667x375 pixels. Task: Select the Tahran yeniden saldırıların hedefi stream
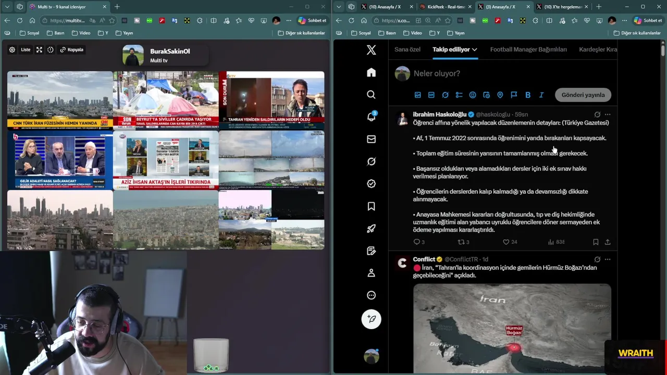(271, 101)
